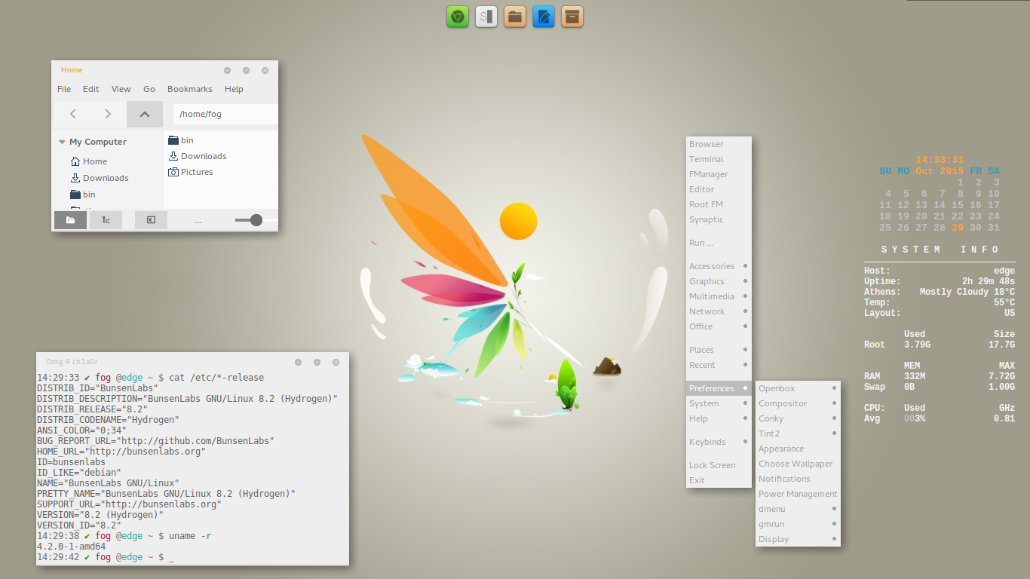The image size is (1030, 579).
Task: Expand the Recent submenu
Action: [719, 365]
